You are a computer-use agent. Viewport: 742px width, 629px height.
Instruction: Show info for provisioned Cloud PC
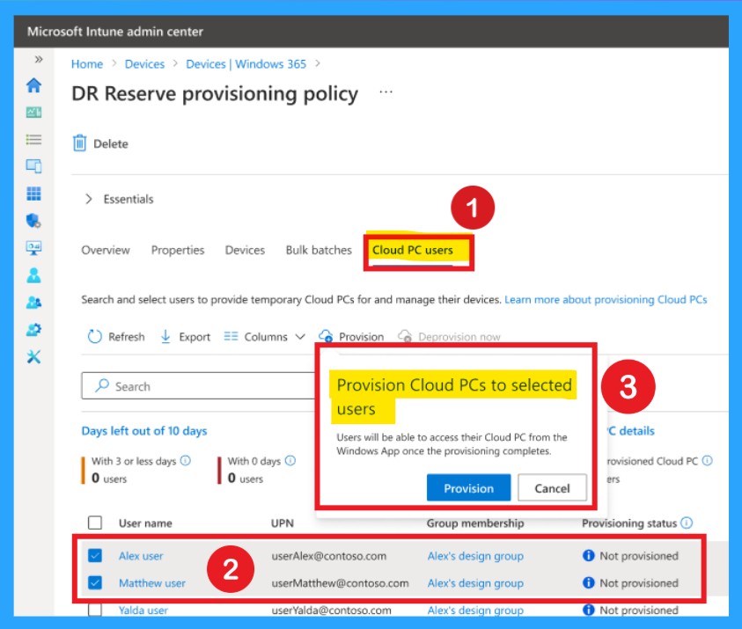pos(707,460)
